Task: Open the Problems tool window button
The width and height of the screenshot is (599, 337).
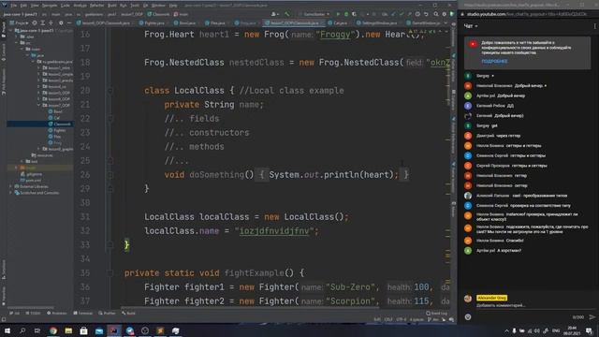Action: [57, 313]
